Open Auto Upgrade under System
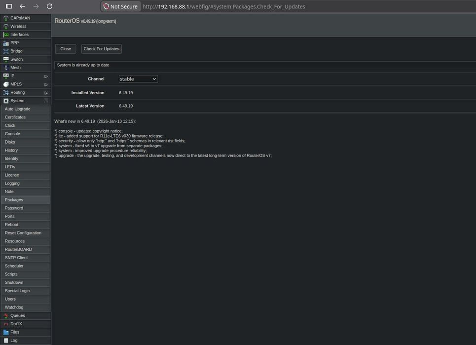Viewport: 476px width, 345px height. click(26, 109)
